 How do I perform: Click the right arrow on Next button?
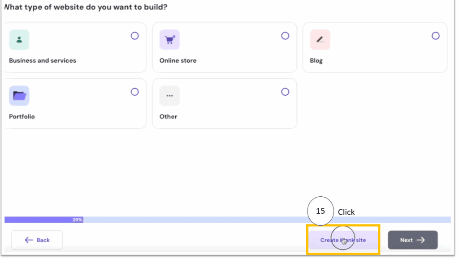pos(420,240)
